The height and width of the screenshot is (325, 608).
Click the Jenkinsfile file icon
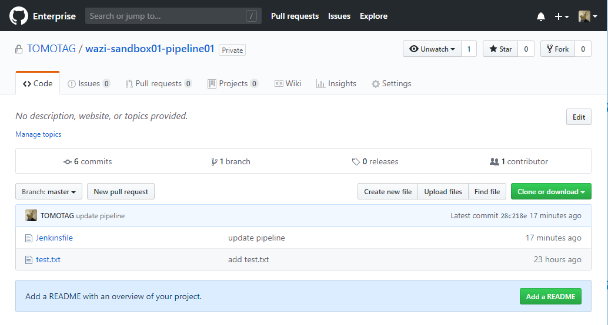(x=29, y=238)
